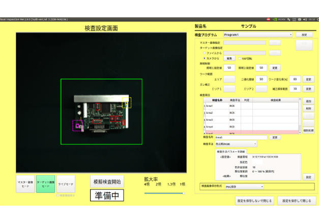319x223 pixels.
Task: Start the mock inspection with 模擬検査開始
Action: click(107, 181)
